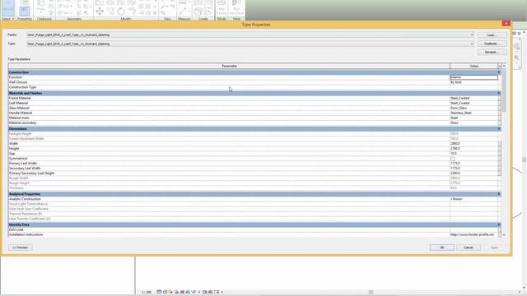The image size is (527, 296).
Task: Click the Measure tool in ribbon
Action: 184,11
